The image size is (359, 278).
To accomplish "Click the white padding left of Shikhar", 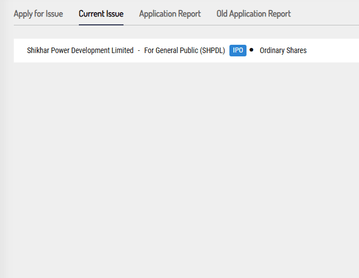I will tap(20, 50).
